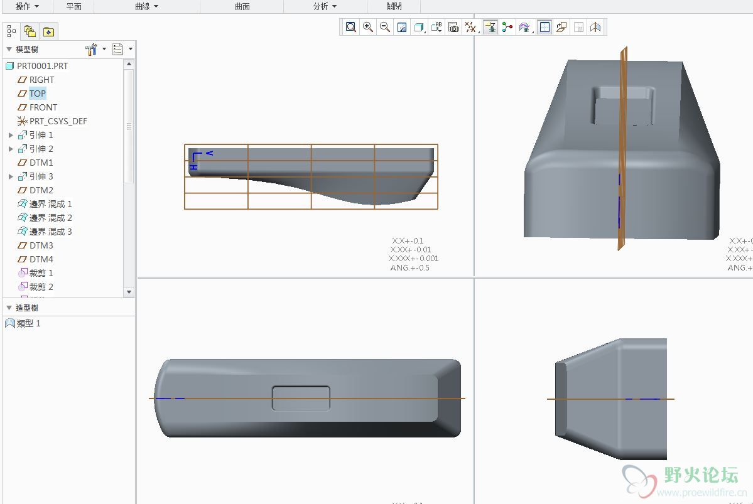Select the 邊界 混成 1 feature
The image size is (753, 504).
tap(45, 204)
